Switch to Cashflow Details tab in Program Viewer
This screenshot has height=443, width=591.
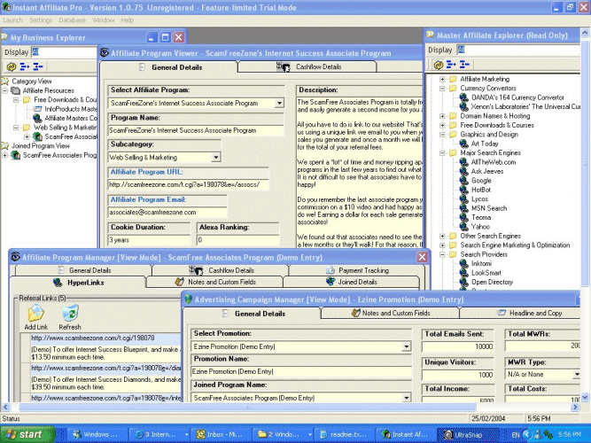(x=308, y=66)
